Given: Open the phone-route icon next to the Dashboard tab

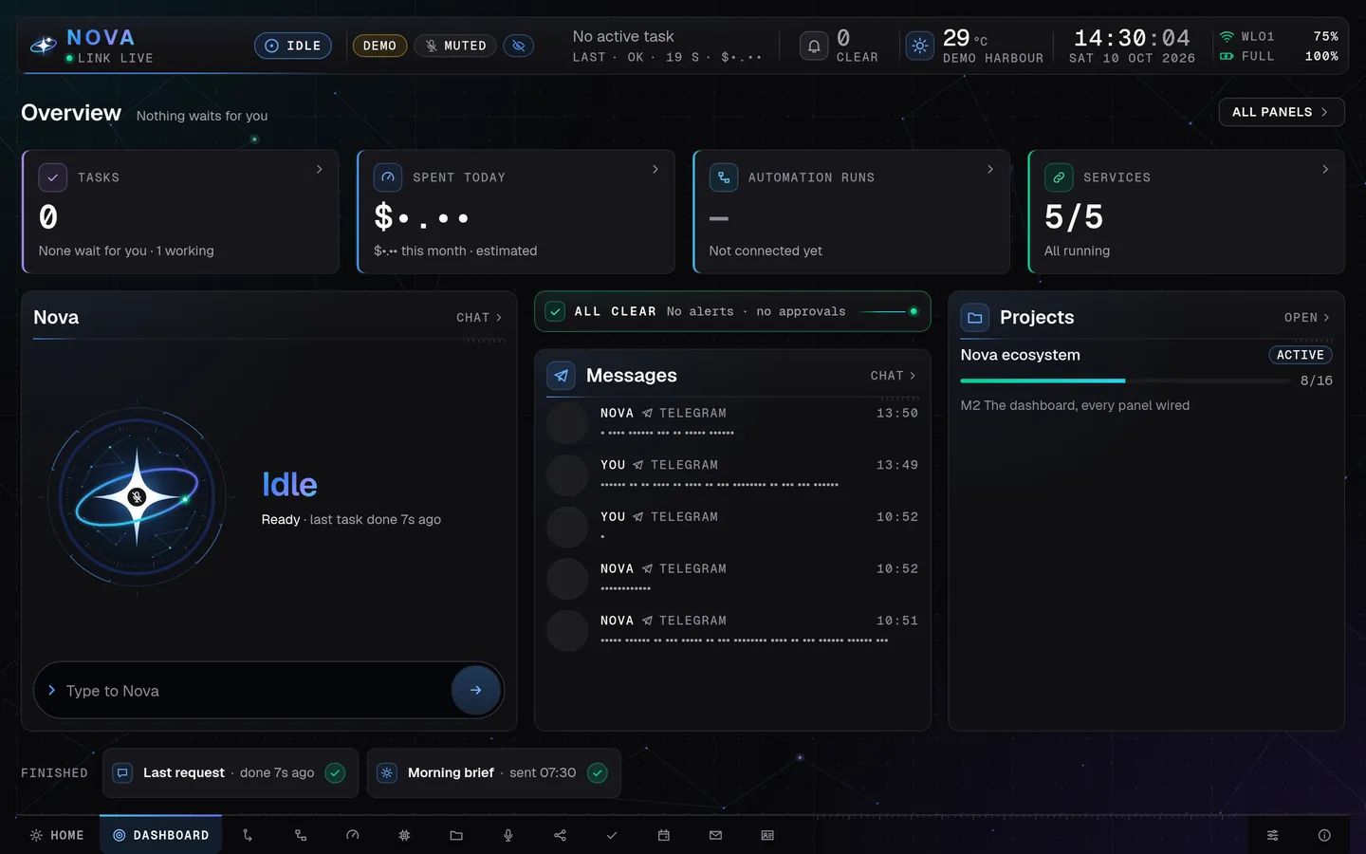Looking at the screenshot, I should point(248,835).
